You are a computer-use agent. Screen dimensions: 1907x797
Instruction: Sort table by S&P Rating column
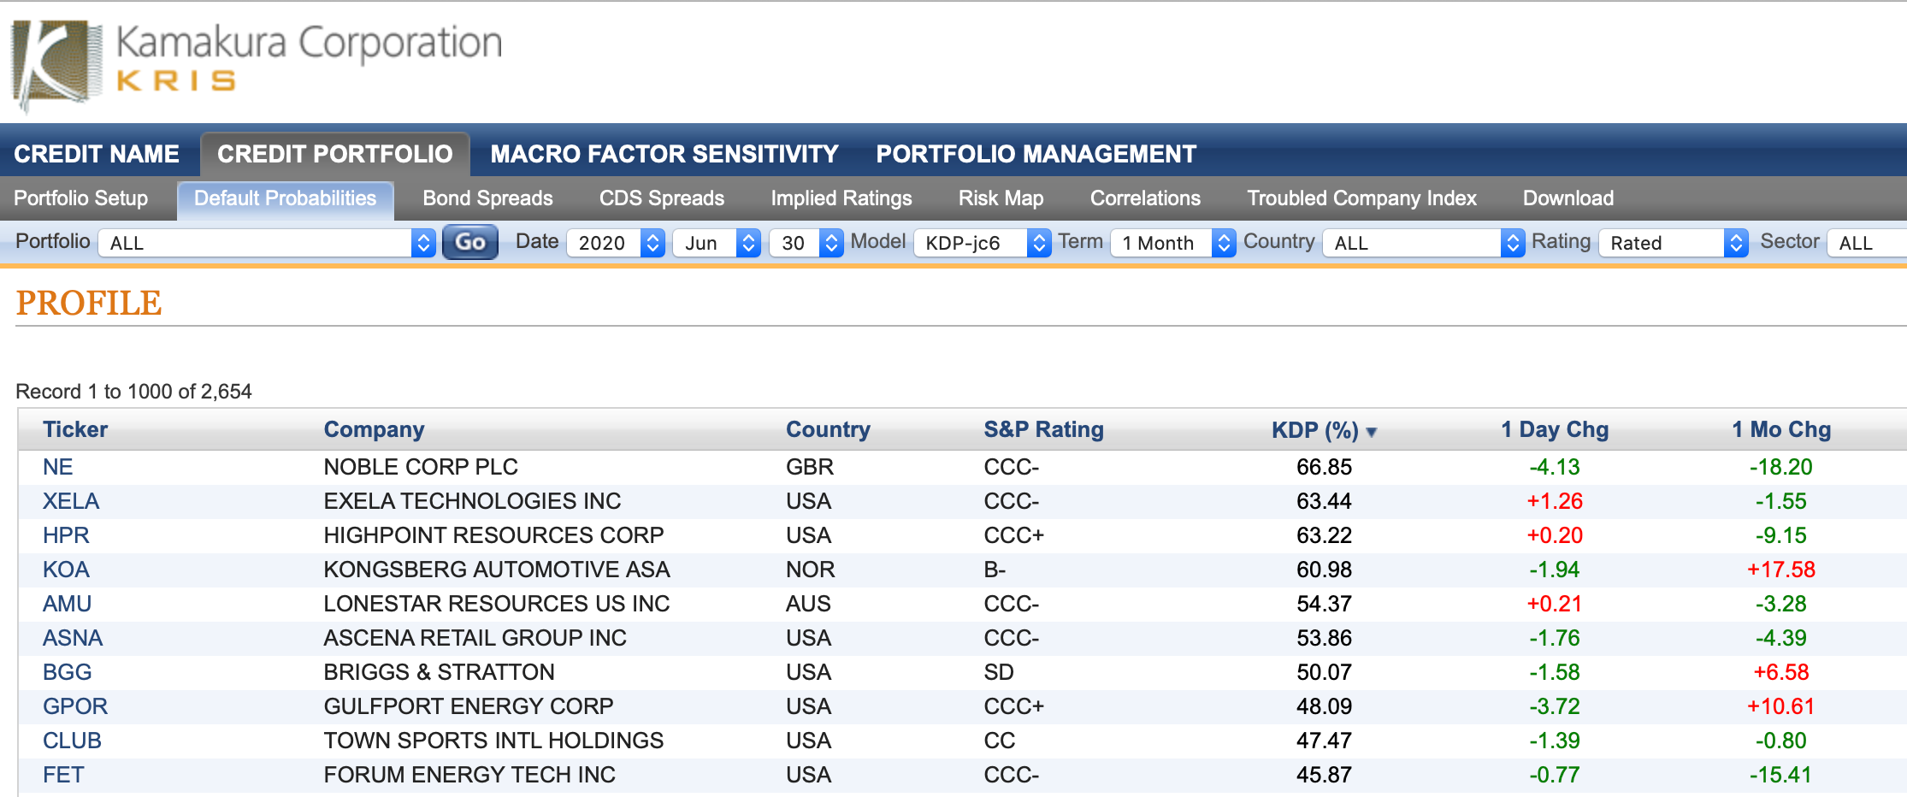coord(1043,429)
